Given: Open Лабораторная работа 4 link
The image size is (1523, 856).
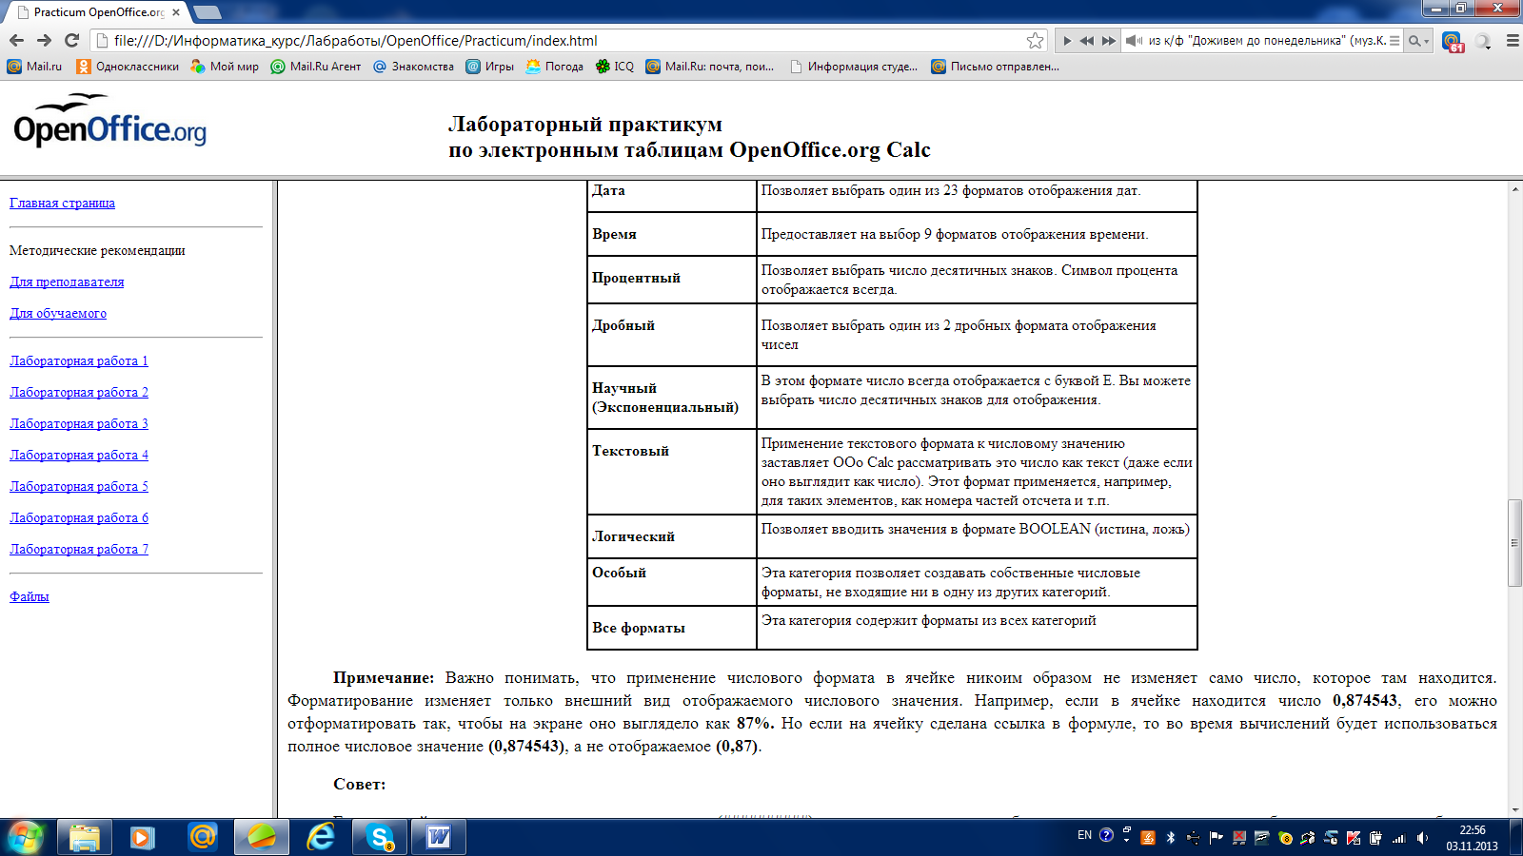Looking at the screenshot, I should point(79,455).
